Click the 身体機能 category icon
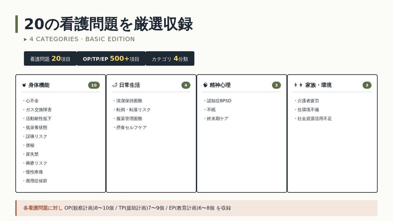The height and width of the screenshot is (221, 393). pos(24,85)
